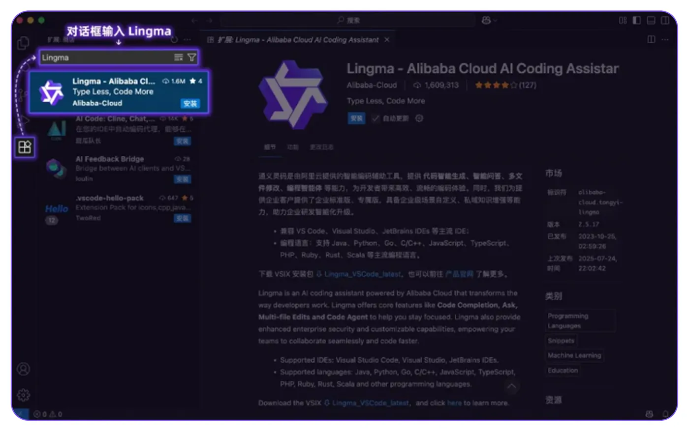Customize layout icon in title bar
The height and width of the screenshot is (434, 689).
623,20
